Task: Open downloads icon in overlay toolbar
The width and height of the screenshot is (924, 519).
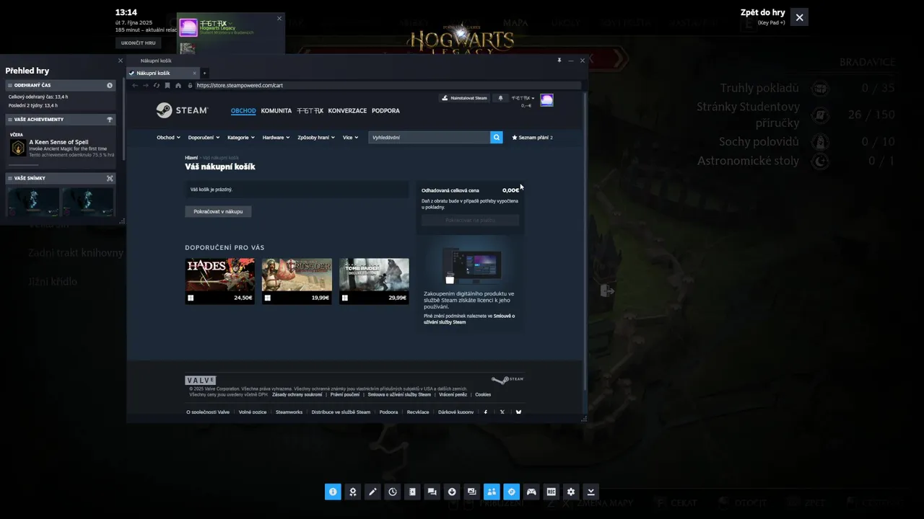Action: click(x=452, y=492)
